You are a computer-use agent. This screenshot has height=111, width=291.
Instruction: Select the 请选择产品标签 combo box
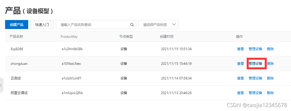(x=158, y=25)
